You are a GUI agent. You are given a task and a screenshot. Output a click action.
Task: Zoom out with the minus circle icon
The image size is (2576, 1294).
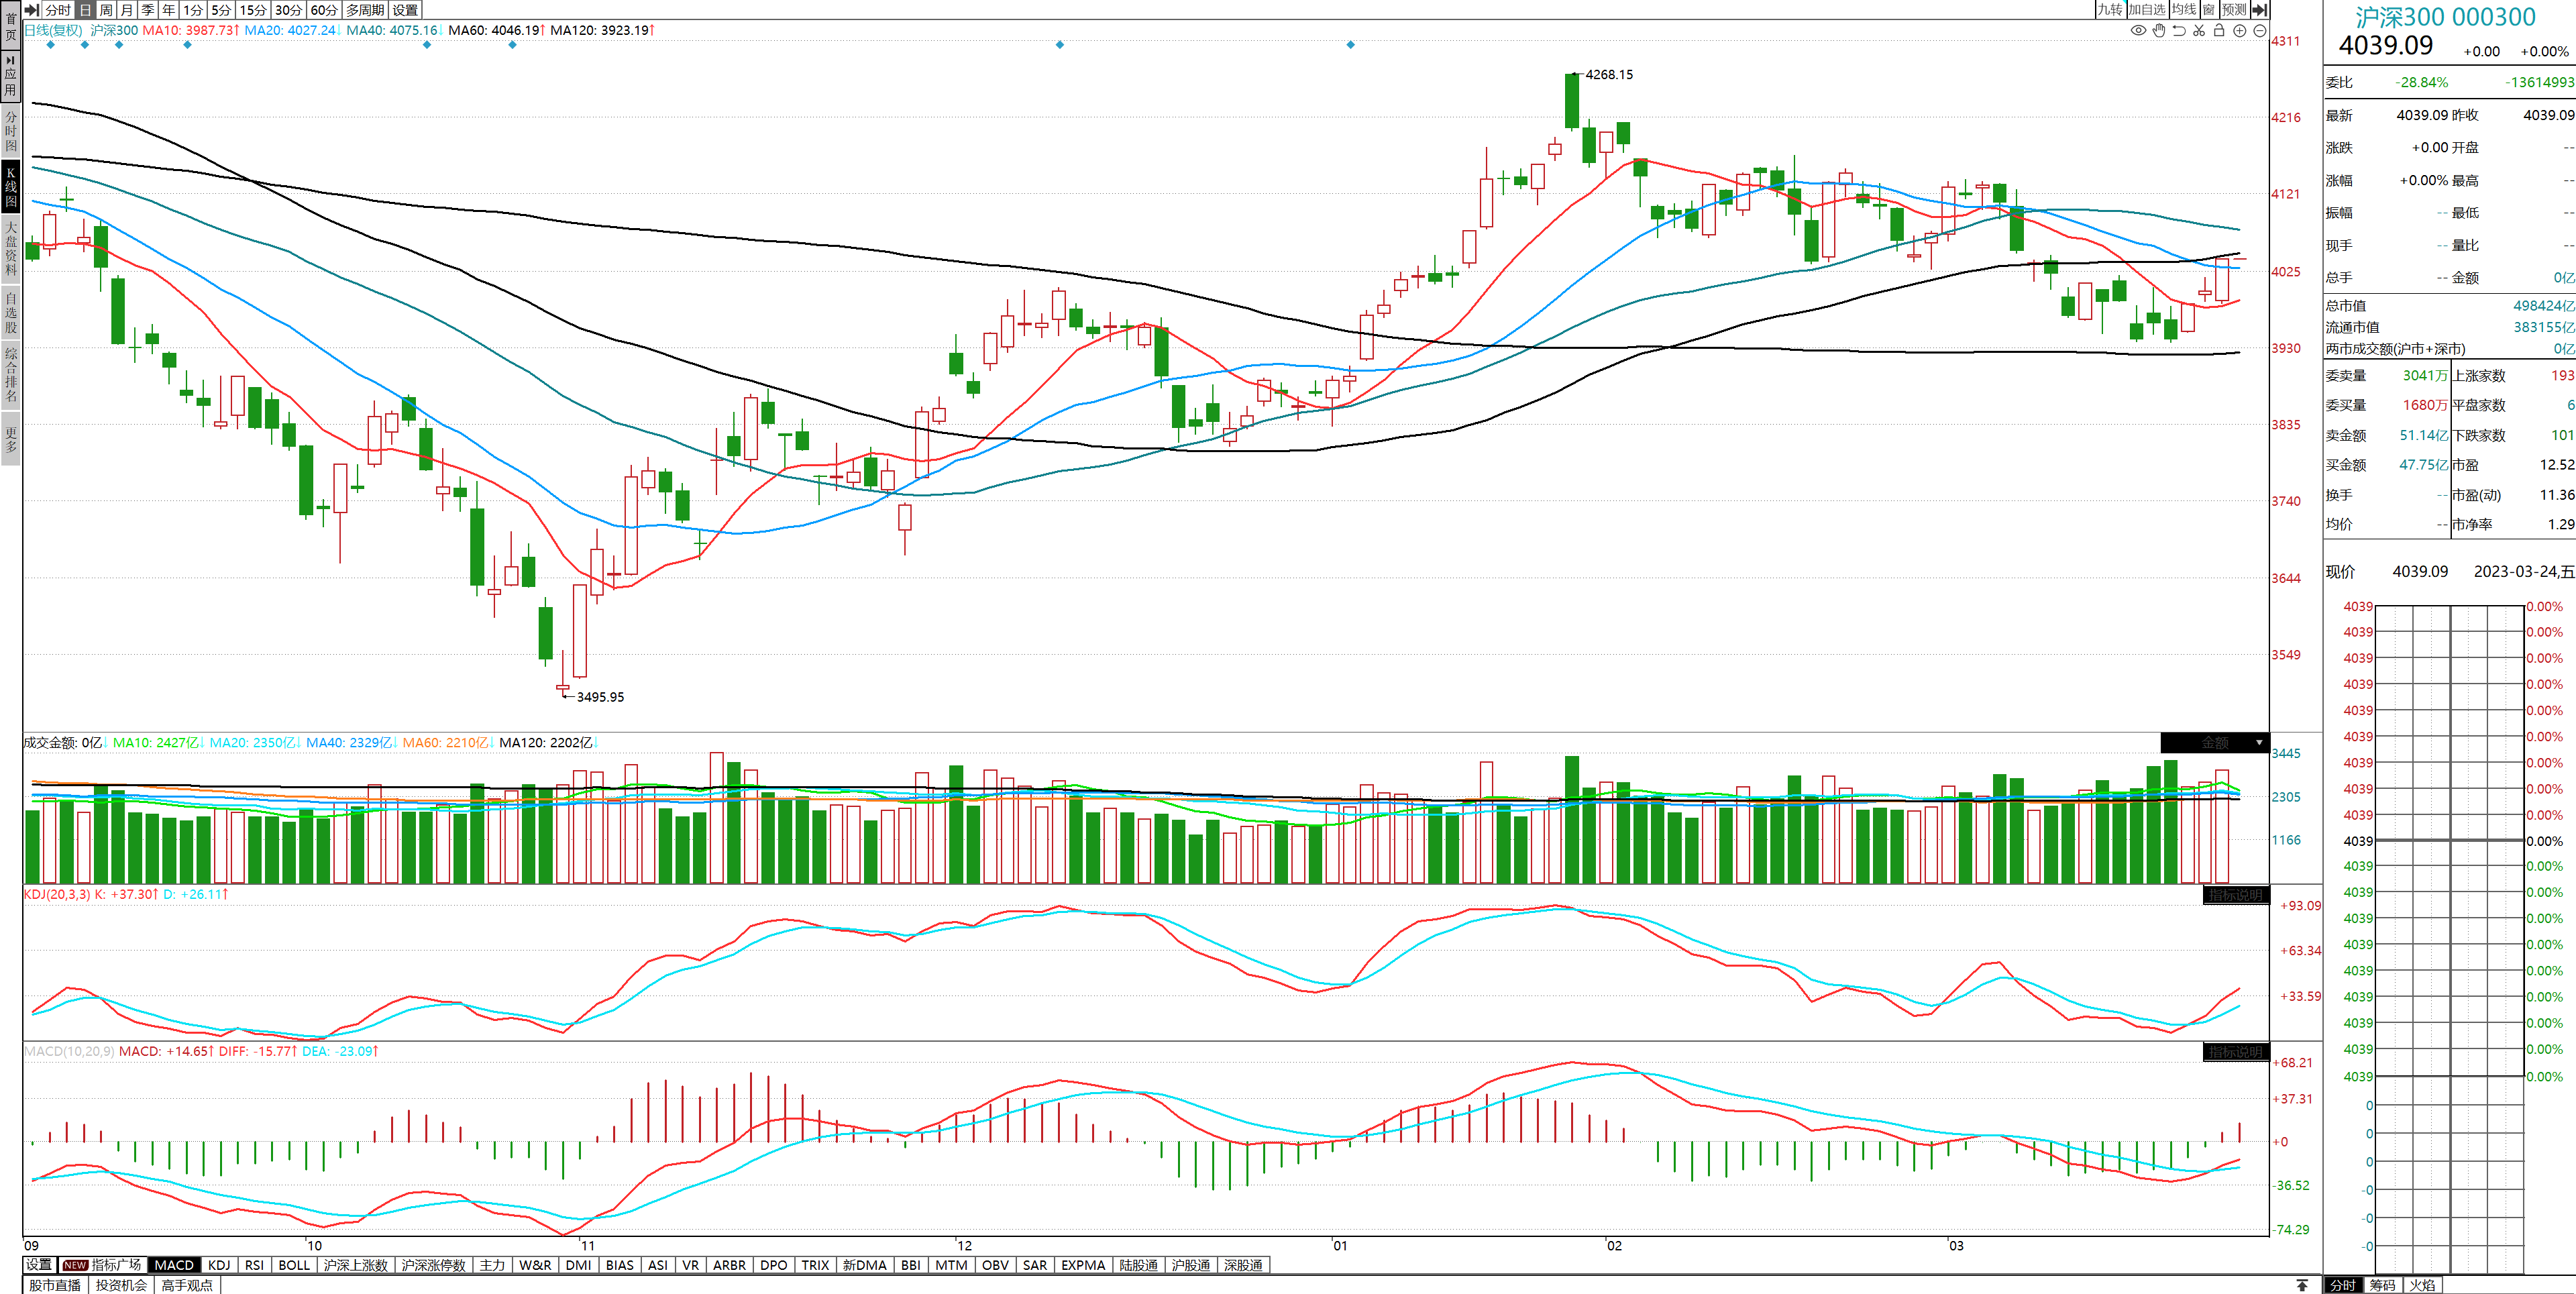point(2260,30)
